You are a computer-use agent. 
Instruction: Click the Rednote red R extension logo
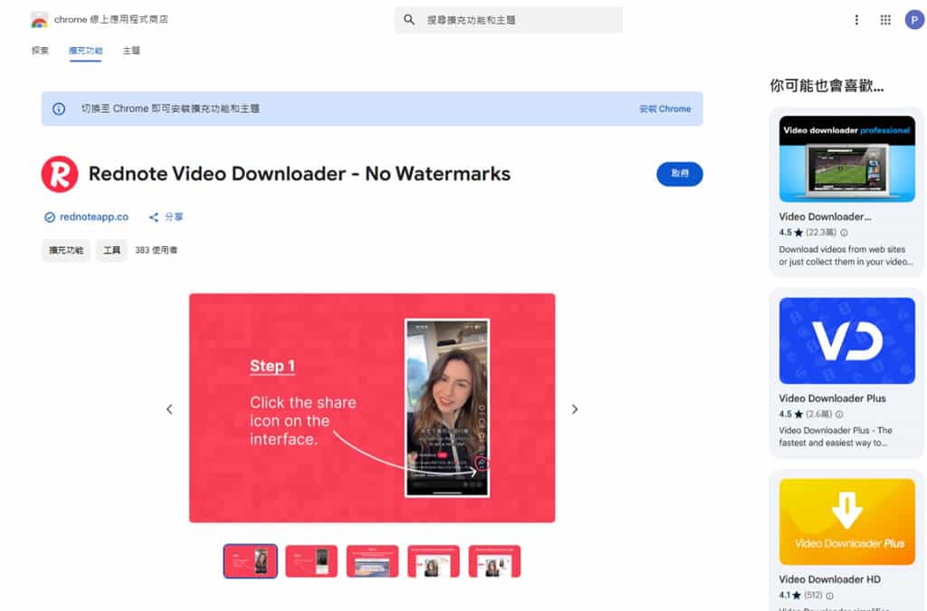tap(60, 174)
